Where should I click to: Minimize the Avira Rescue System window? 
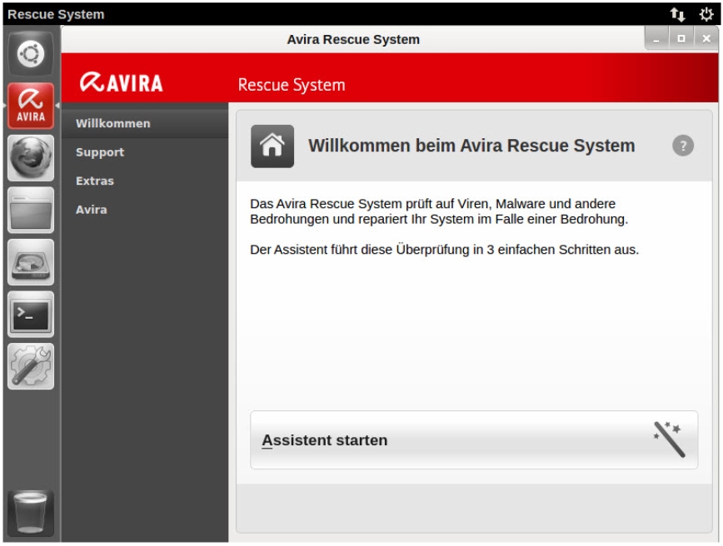click(657, 39)
